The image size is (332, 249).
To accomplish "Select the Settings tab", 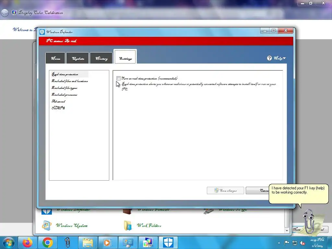I will click(125, 57).
